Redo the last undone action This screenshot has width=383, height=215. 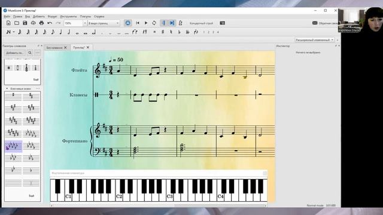[58, 23]
